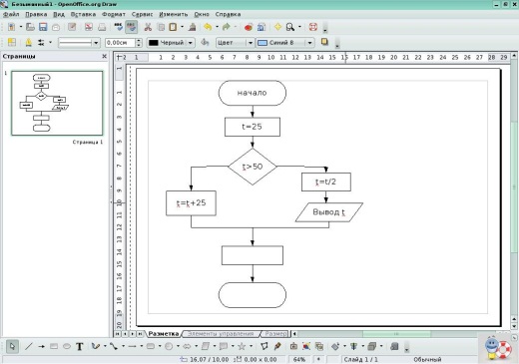
Task: Undo last action with yellow arrow
Action: point(208,27)
